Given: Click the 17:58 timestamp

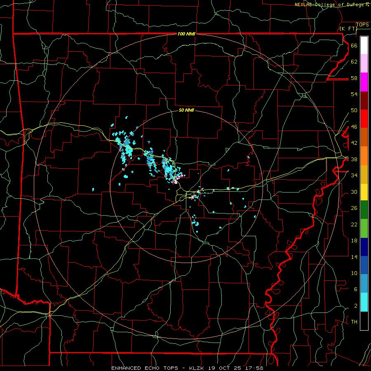Looking at the screenshot, I should click(254, 368).
